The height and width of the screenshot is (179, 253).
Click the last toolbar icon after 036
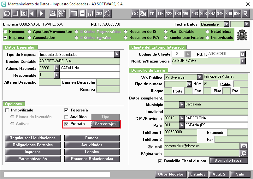[x=246, y=14]
